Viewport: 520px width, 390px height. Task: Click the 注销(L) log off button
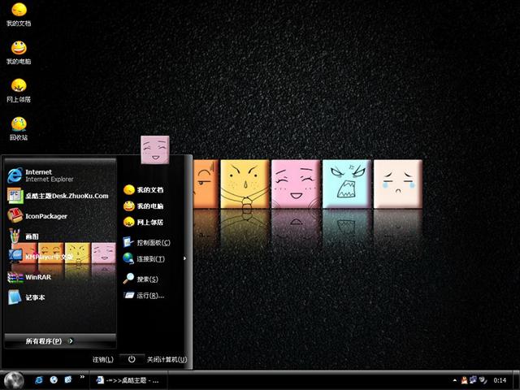[102, 359]
